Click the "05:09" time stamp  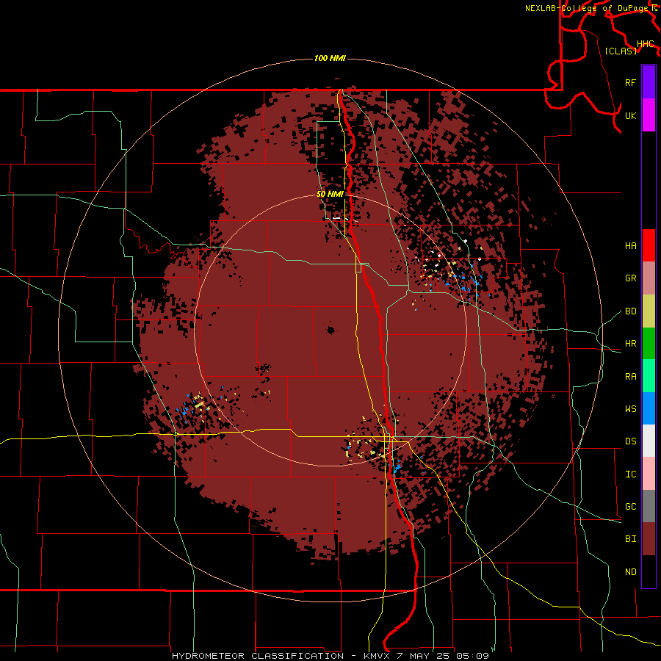tap(471, 656)
